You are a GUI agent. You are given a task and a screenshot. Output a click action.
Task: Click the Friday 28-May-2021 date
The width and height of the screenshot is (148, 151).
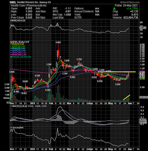point(126,6)
